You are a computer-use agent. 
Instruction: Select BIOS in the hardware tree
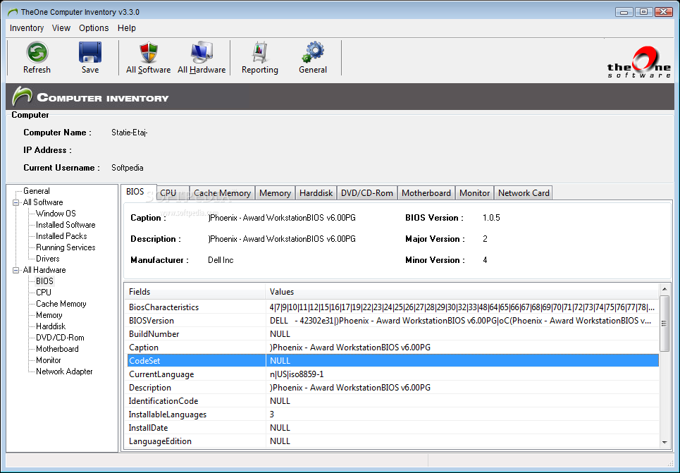click(x=44, y=281)
